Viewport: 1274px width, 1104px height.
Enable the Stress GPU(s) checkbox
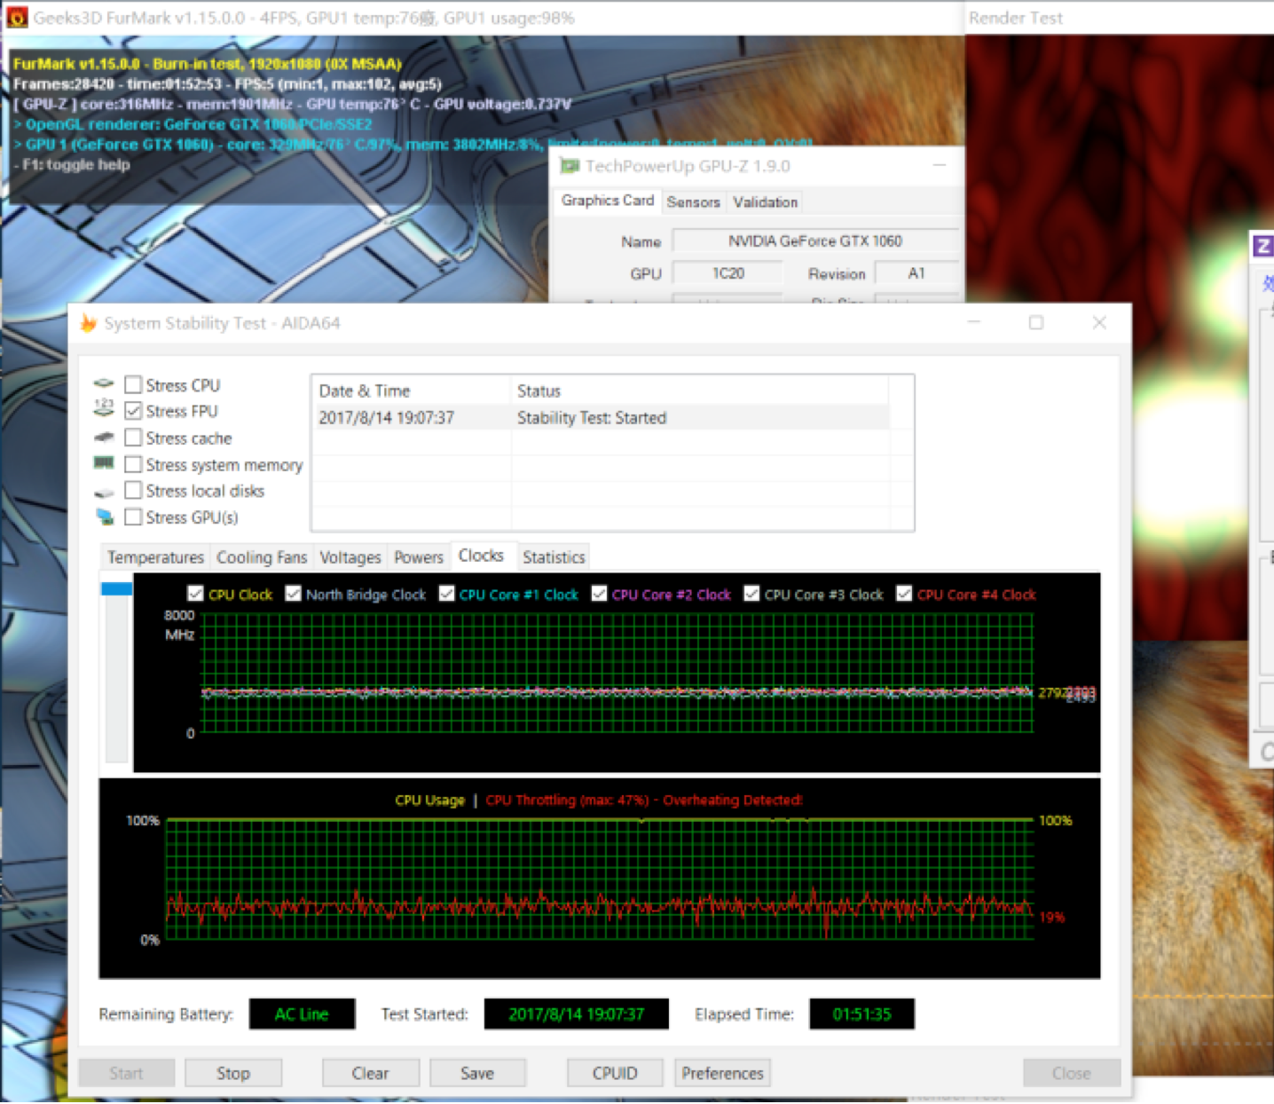[x=133, y=517]
